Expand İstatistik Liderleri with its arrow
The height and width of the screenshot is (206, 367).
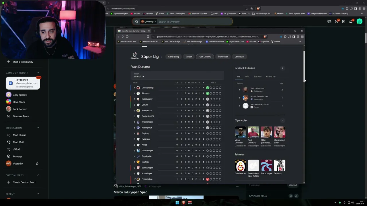coord(282,68)
